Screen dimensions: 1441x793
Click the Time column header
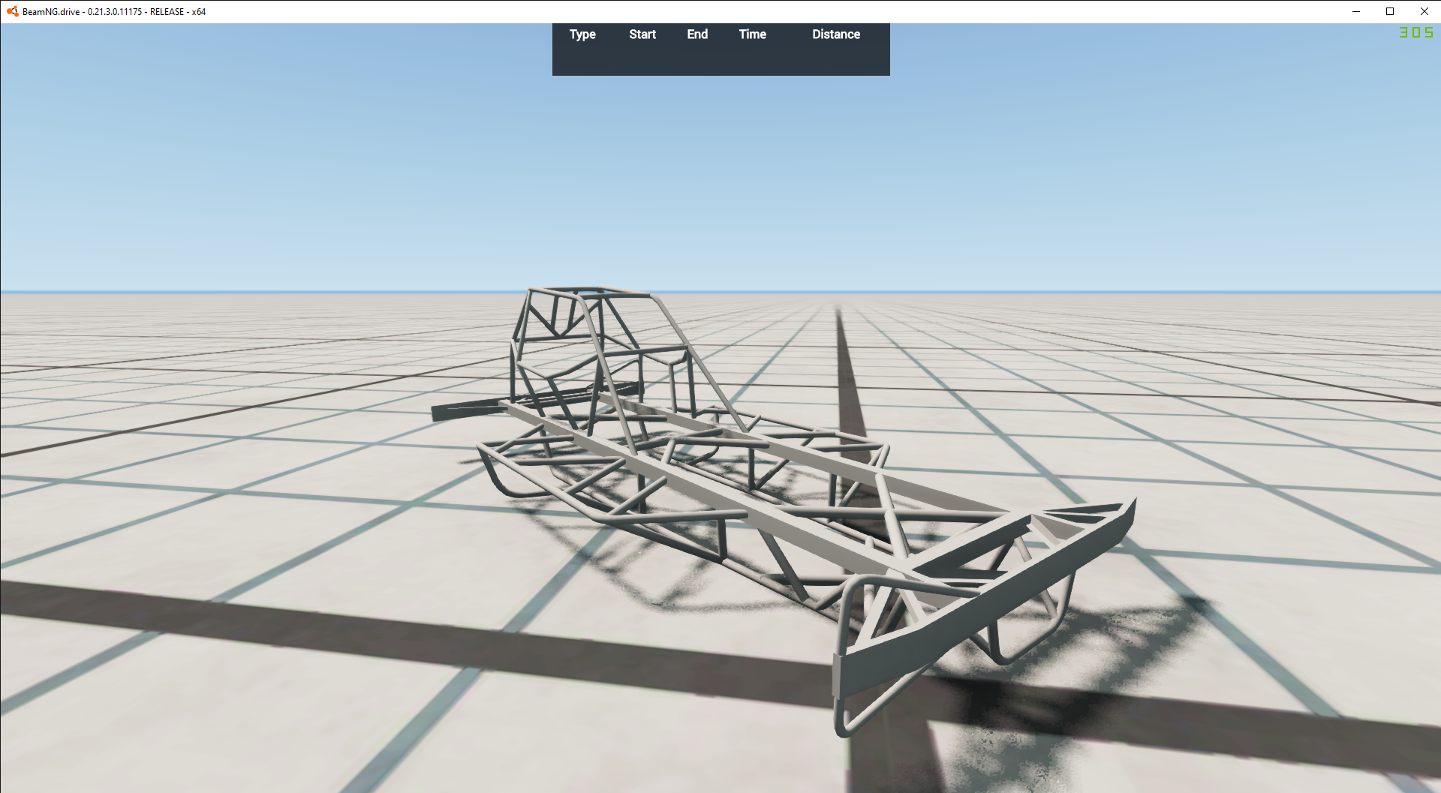pyautogui.click(x=752, y=35)
